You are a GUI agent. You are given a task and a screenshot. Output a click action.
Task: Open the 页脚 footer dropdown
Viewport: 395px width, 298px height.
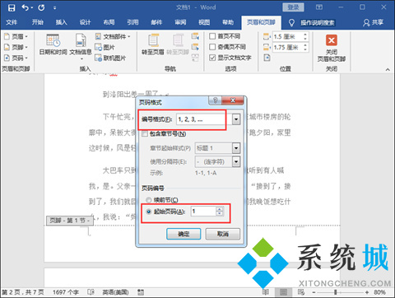pos(16,47)
